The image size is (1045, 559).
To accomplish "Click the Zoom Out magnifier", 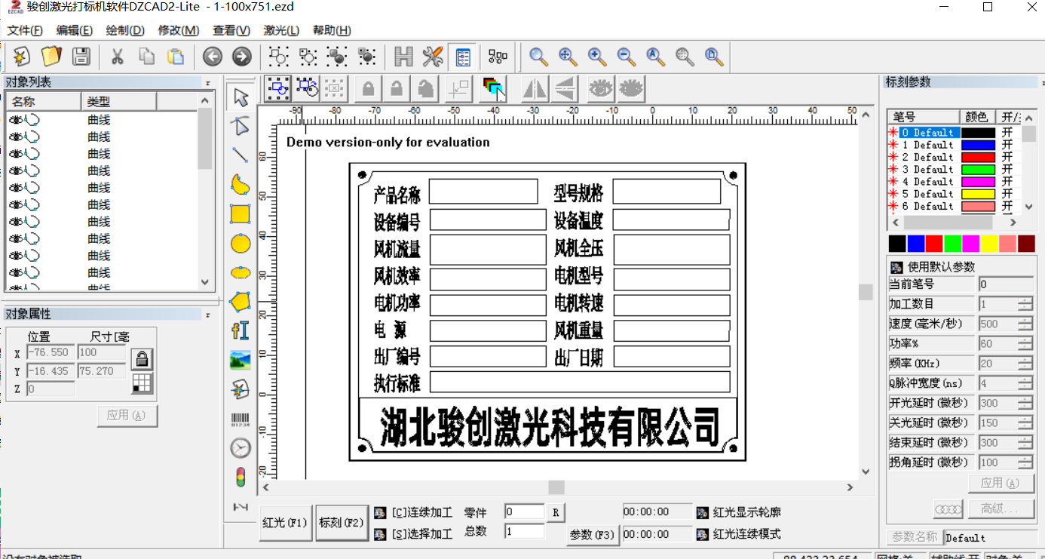I will [x=626, y=57].
